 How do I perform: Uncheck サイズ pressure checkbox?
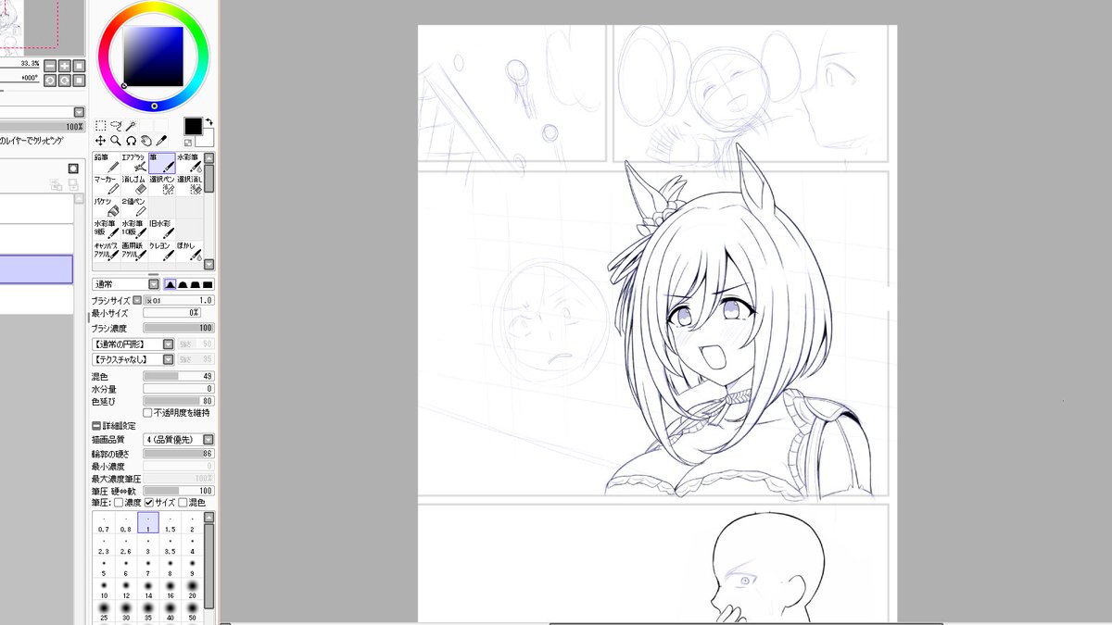pos(149,502)
